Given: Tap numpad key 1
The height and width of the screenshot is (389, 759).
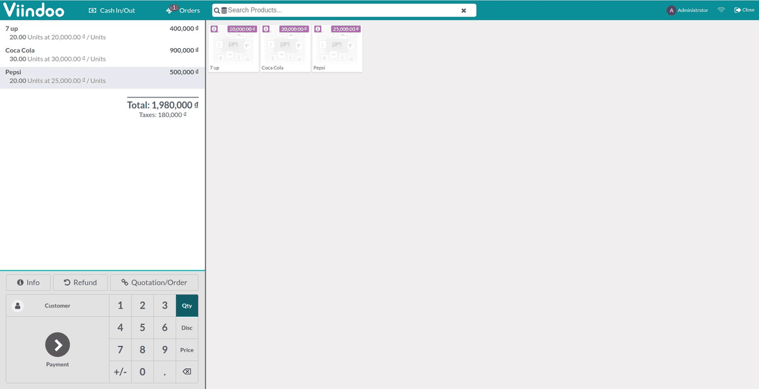Looking at the screenshot, I should [x=120, y=306].
